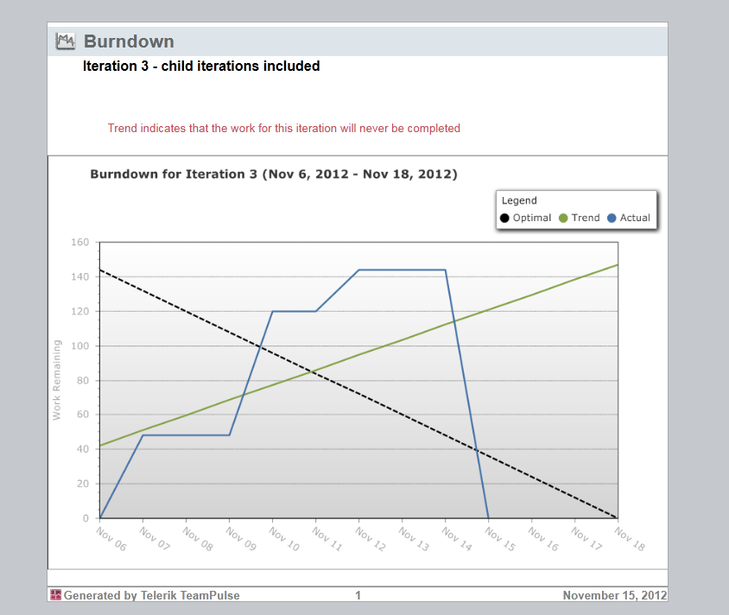Click the Burndown report title
The height and width of the screenshot is (615, 729).
(x=129, y=41)
